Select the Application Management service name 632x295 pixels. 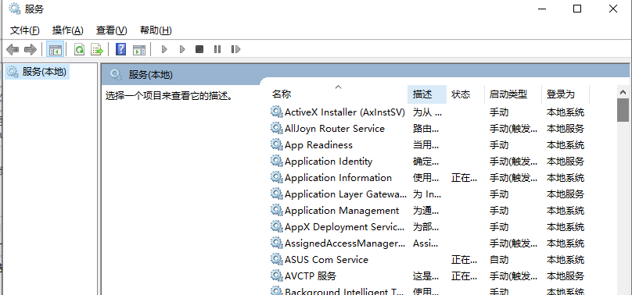click(342, 211)
